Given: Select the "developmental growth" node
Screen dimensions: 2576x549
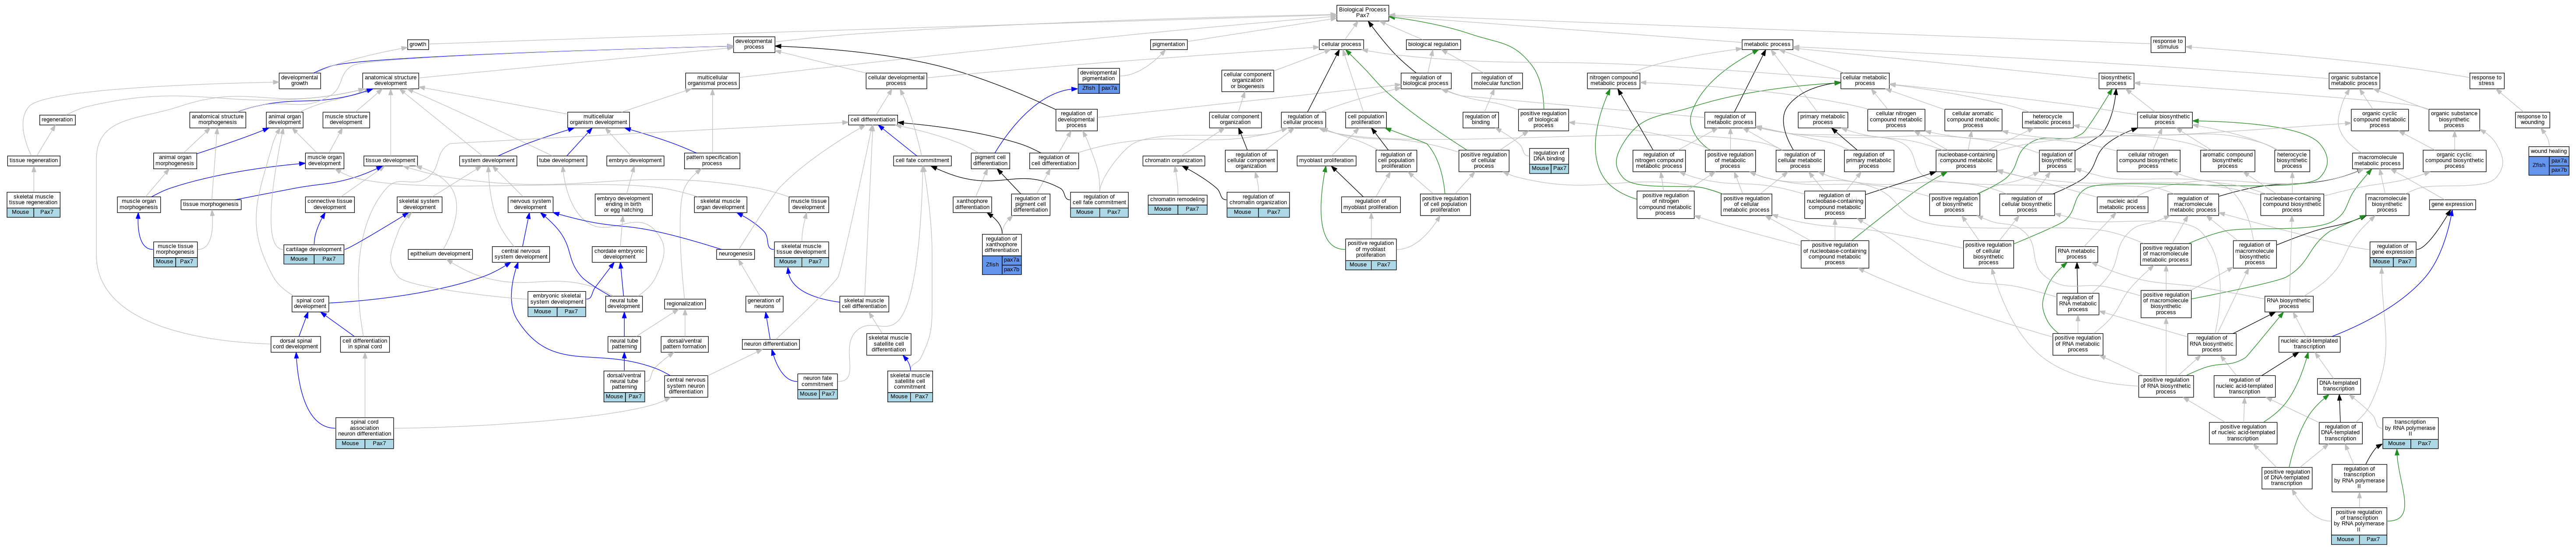Looking at the screenshot, I should [x=299, y=80].
